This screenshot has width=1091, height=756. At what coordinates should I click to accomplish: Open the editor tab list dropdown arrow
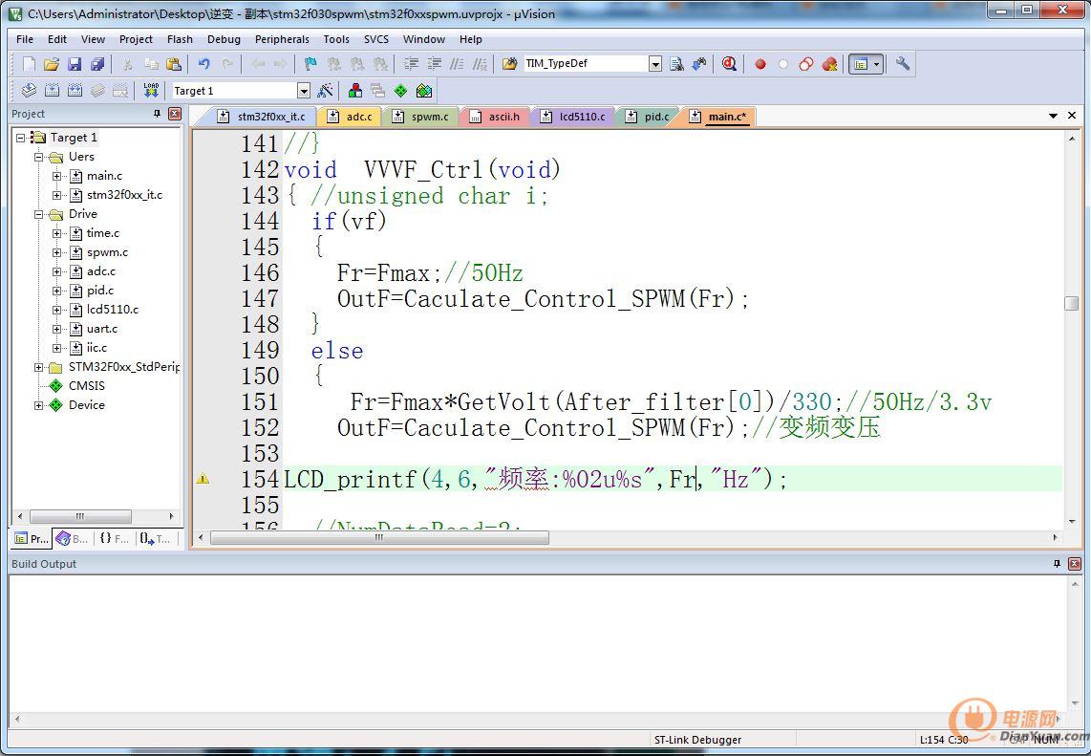[x=1054, y=116]
